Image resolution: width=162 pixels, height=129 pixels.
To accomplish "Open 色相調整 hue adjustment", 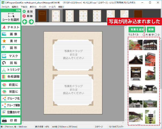I will coord(11,77).
